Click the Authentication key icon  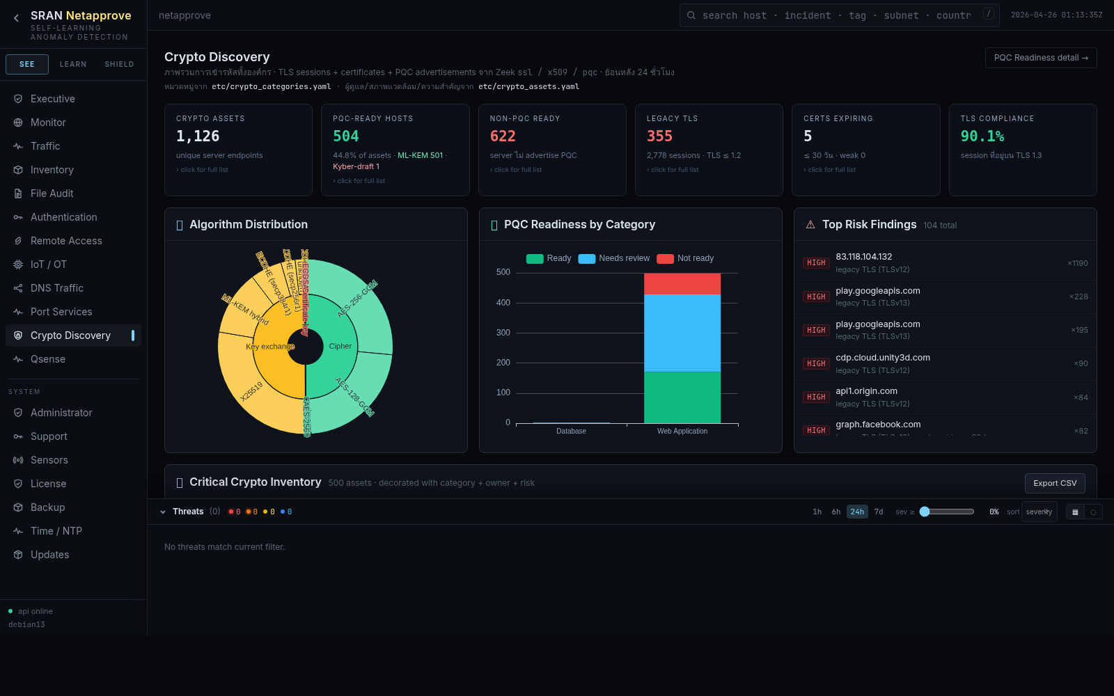click(18, 217)
